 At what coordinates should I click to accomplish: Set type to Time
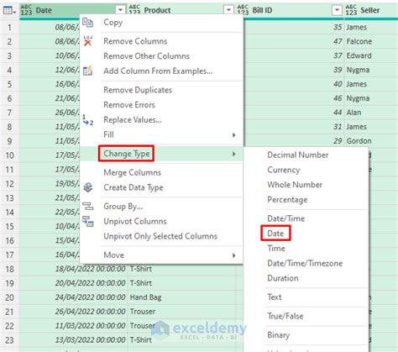pyautogui.click(x=276, y=249)
